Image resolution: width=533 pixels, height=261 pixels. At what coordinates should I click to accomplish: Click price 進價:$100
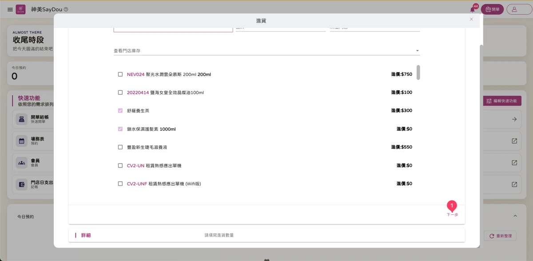pos(402,93)
